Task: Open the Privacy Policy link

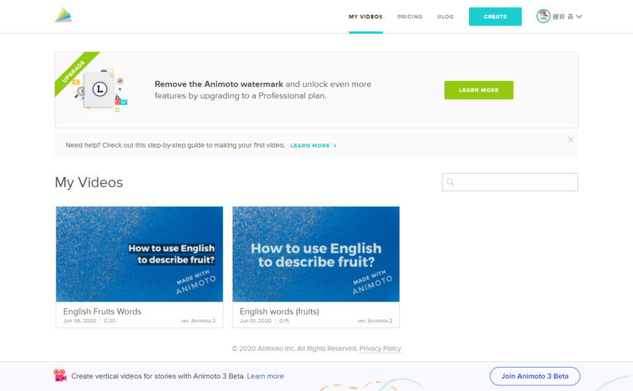Action: coord(380,348)
